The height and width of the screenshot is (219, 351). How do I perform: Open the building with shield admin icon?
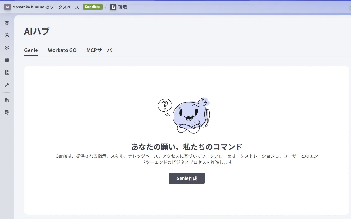[x=7, y=100]
